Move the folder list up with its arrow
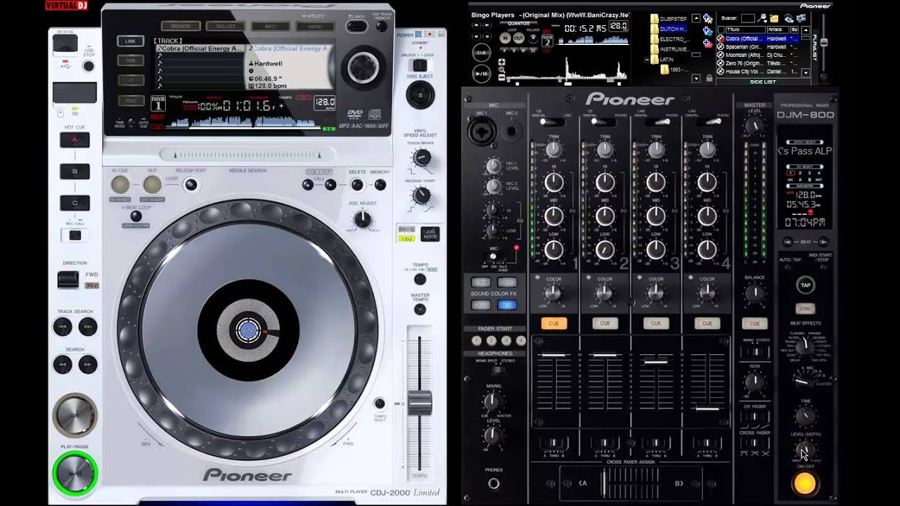The image size is (900, 506). [696, 18]
